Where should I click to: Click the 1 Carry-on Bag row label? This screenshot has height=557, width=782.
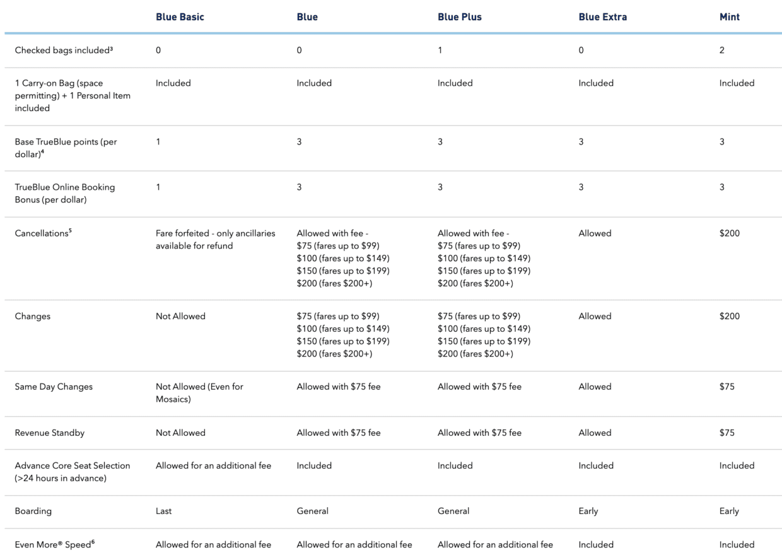tap(73, 95)
